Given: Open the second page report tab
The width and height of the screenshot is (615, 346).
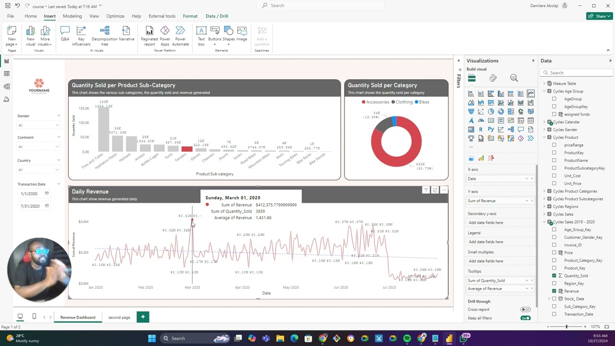Looking at the screenshot, I should tap(119, 317).
